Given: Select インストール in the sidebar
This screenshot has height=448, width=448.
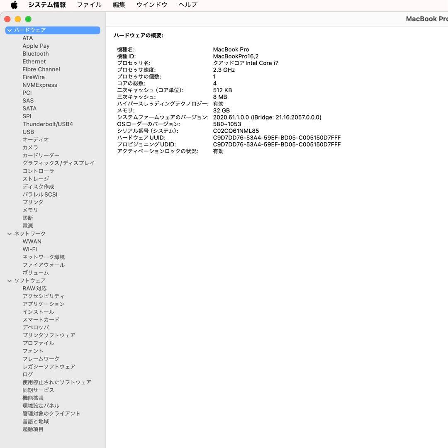Looking at the screenshot, I should click(x=38, y=312).
